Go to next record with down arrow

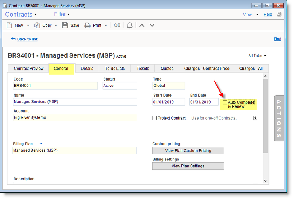[x=152, y=25]
